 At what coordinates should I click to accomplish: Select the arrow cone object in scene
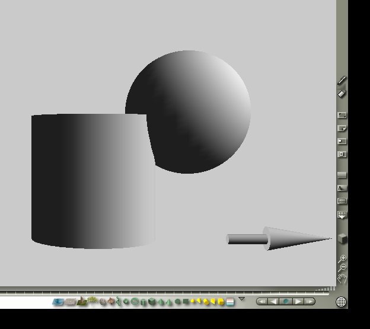(x=279, y=239)
